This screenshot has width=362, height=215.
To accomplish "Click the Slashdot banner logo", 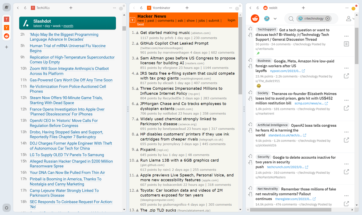I will pos(26,23).
